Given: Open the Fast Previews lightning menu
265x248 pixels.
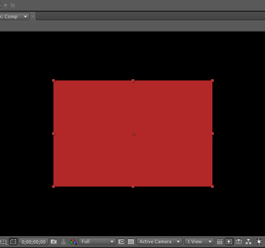Looking at the screenshot, I should click(x=229, y=241).
